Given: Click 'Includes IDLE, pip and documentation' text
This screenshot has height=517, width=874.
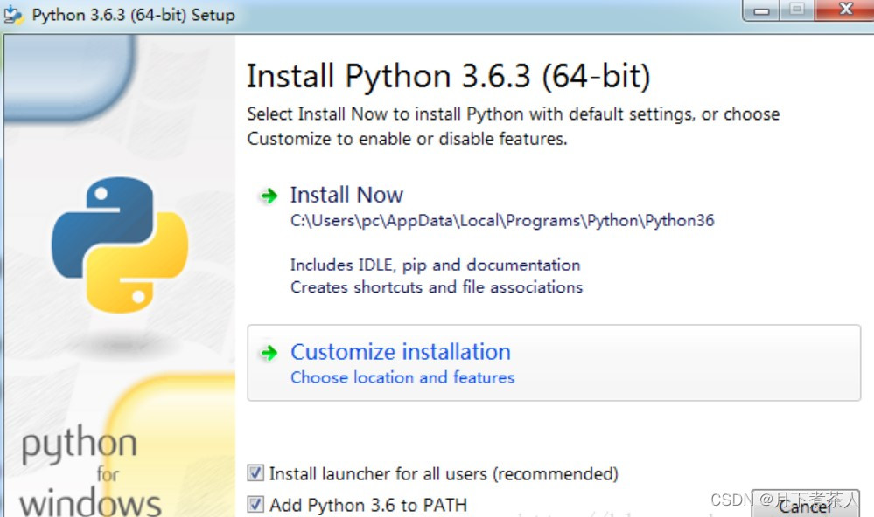Looking at the screenshot, I should [x=436, y=265].
